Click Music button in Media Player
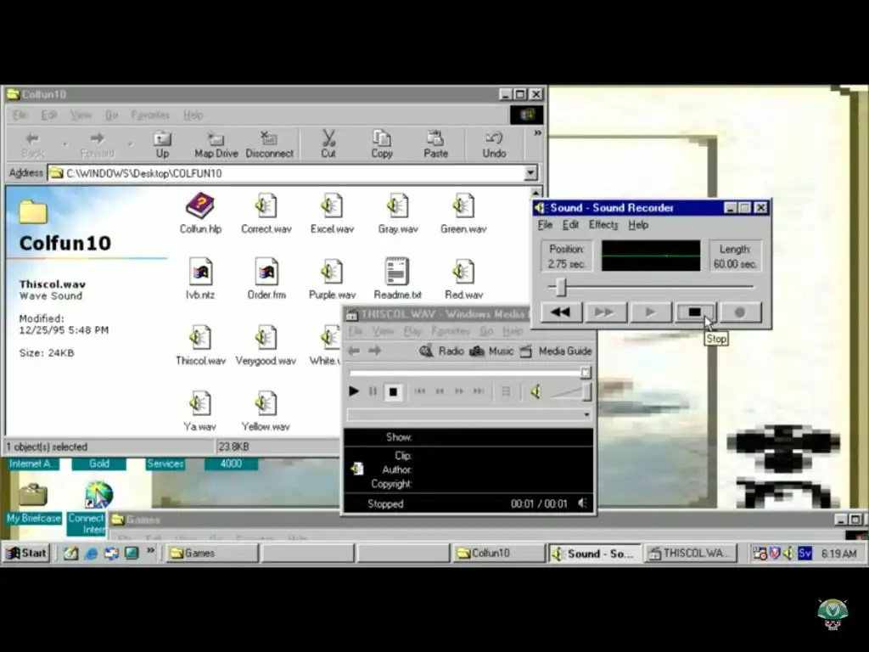Image resolution: width=869 pixels, height=652 pixels. tap(491, 351)
